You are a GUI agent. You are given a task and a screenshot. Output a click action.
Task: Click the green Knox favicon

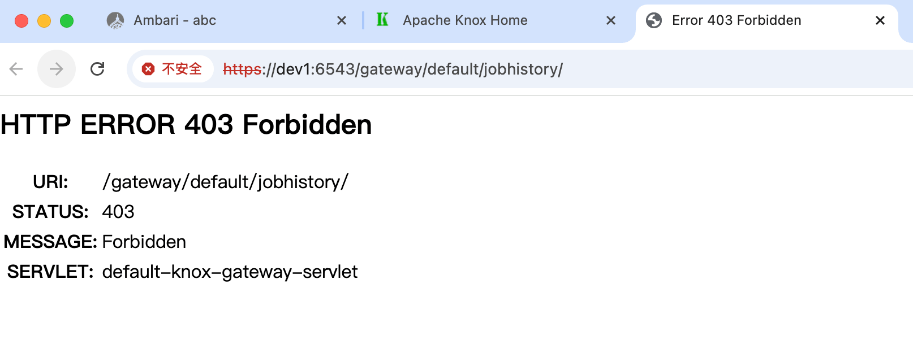382,20
